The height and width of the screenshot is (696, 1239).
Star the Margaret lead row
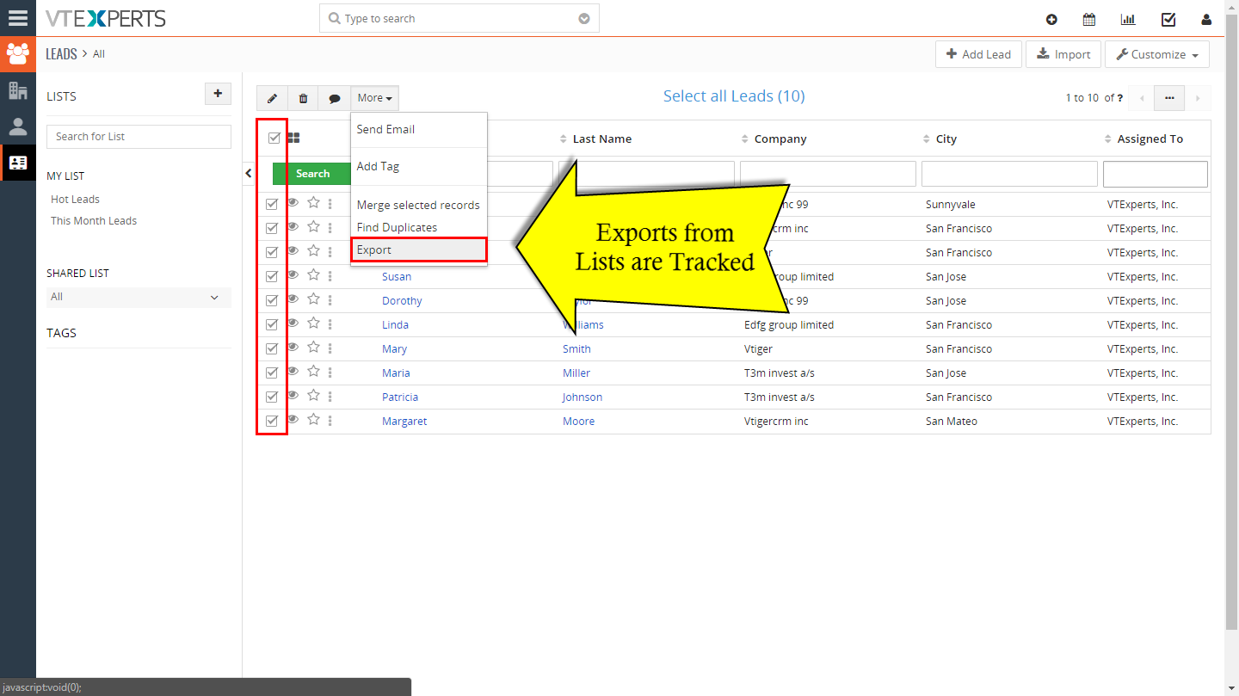coord(313,420)
